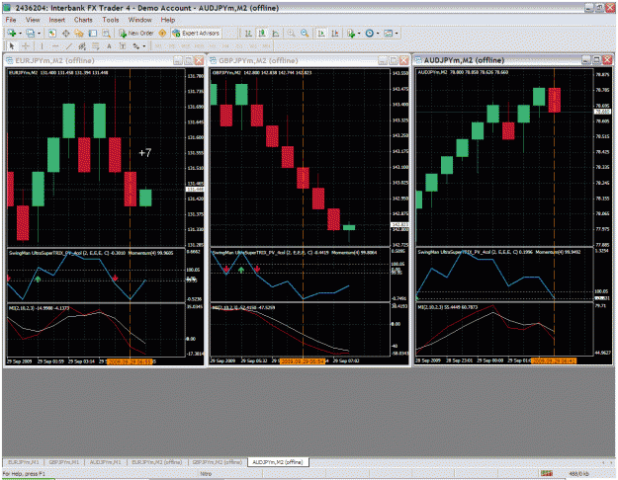This screenshot has height=480, width=618.
Task: Open the Insert menu
Action: pos(56,20)
